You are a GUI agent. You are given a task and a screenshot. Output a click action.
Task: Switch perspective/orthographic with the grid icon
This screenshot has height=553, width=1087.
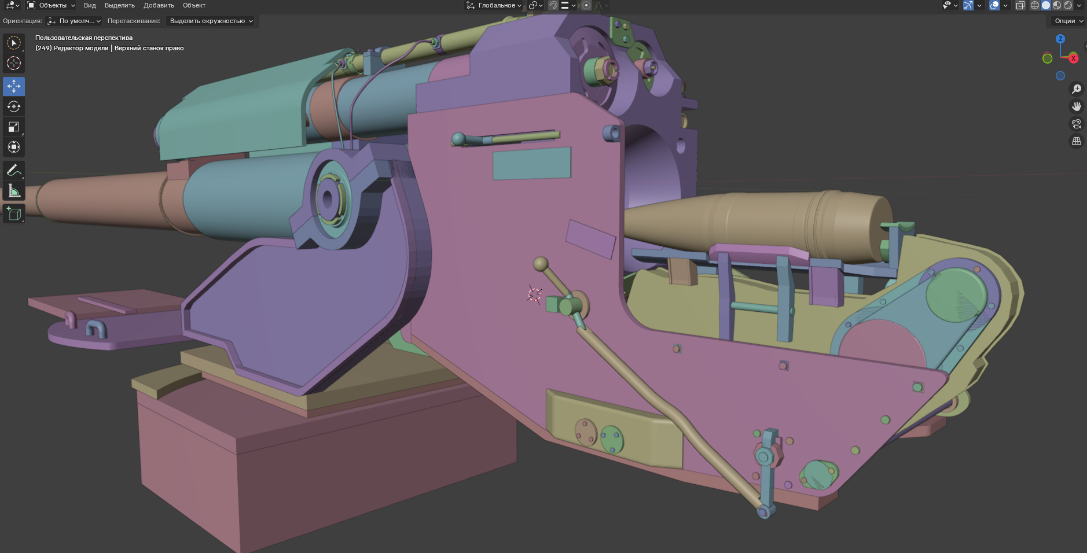[x=1077, y=141]
